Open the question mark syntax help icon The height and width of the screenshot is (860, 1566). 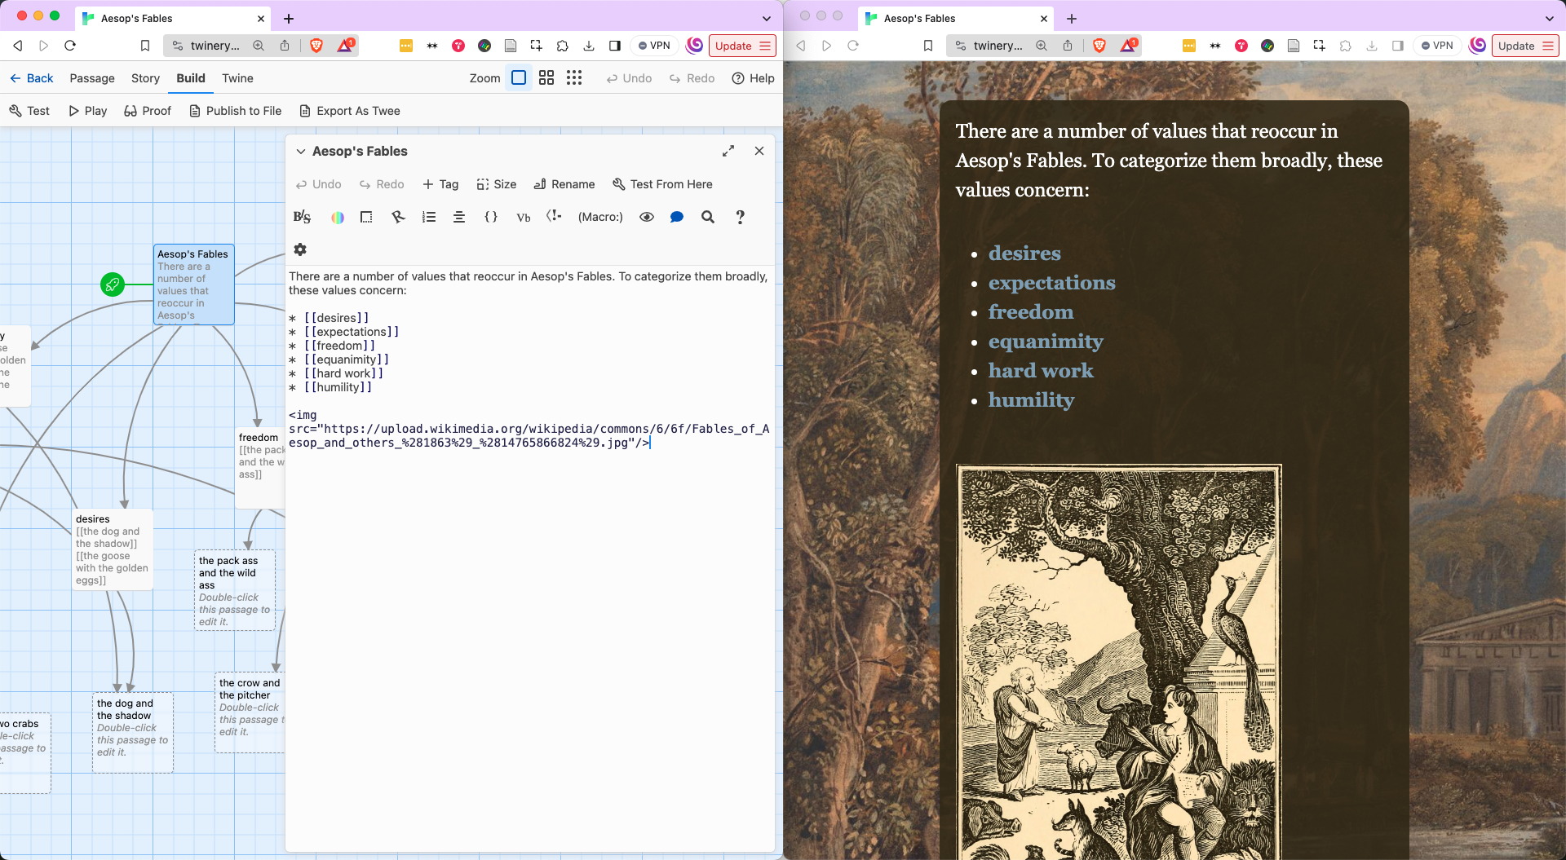pyautogui.click(x=740, y=217)
